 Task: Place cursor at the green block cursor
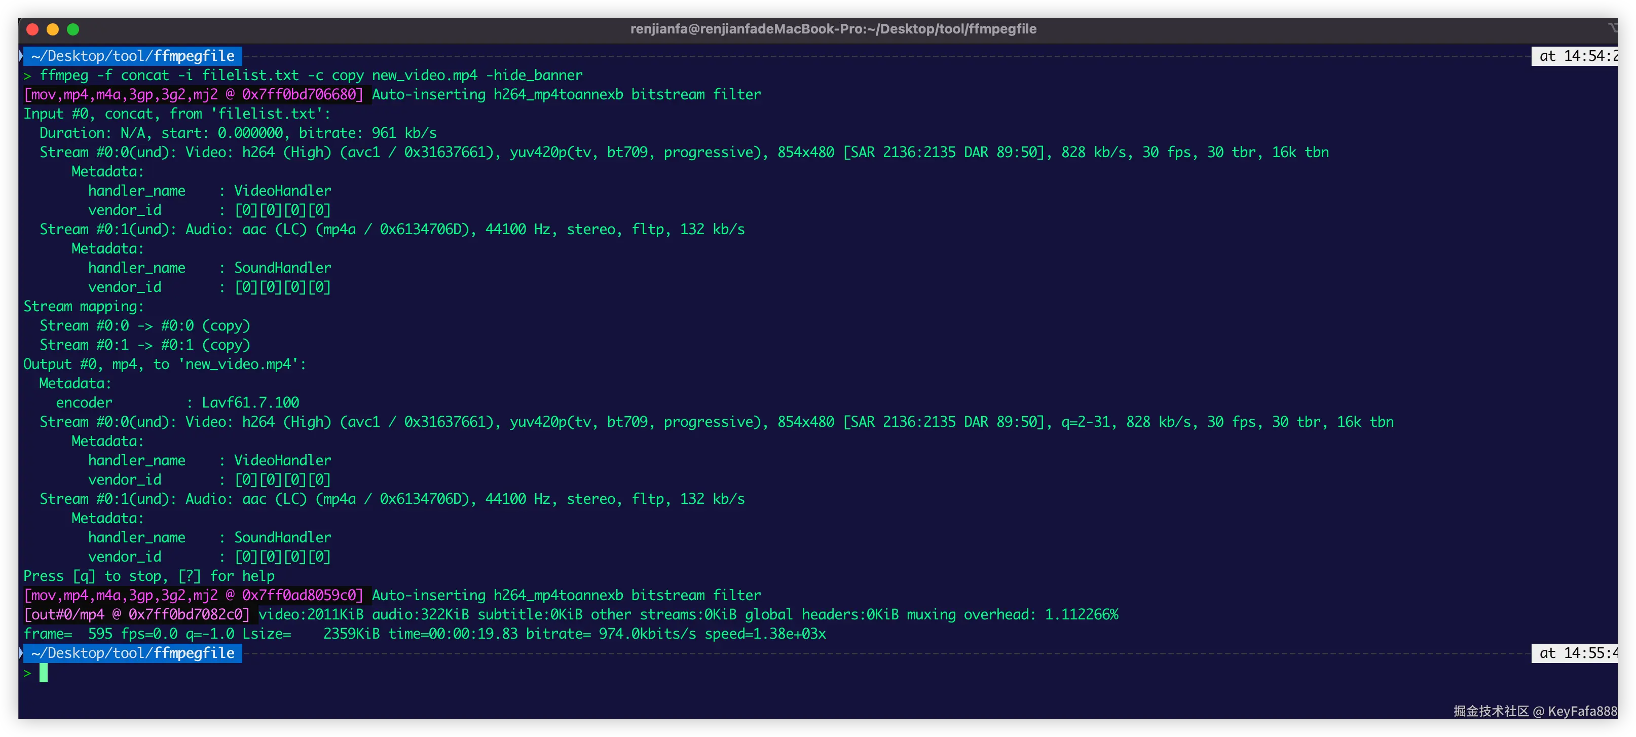tap(43, 673)
